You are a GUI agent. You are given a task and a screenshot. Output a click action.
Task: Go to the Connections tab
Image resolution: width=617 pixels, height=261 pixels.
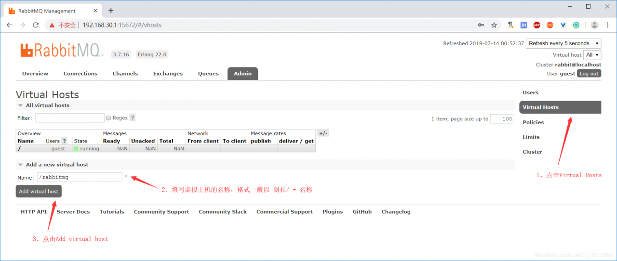coord(80,74)
